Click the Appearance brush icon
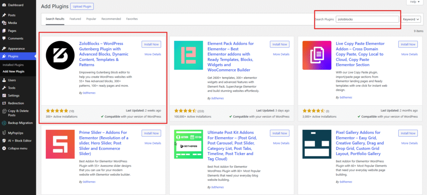Image resolution: width=427 pixels, height=195 pixels. pyautogui.click(x=4, y=48)
